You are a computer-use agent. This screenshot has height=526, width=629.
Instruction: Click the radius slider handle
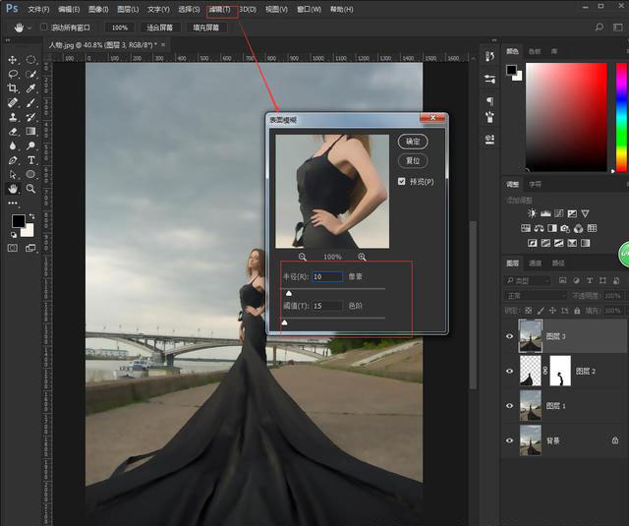click(289, 293)
